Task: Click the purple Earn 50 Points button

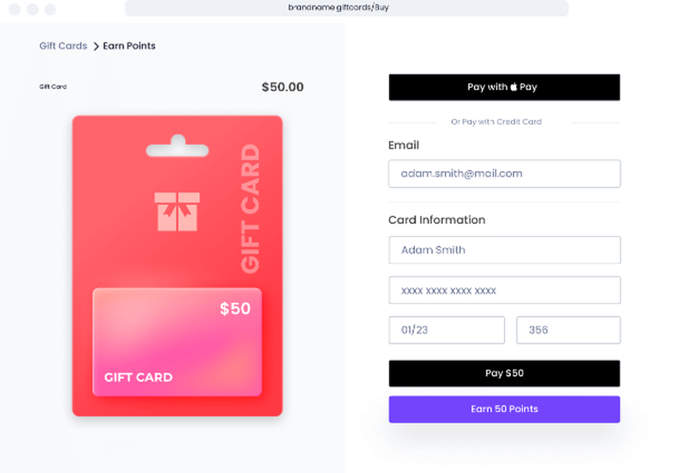Action: pos(504,410)
